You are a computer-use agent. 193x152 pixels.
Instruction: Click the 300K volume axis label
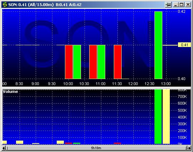tap(182, 124)
